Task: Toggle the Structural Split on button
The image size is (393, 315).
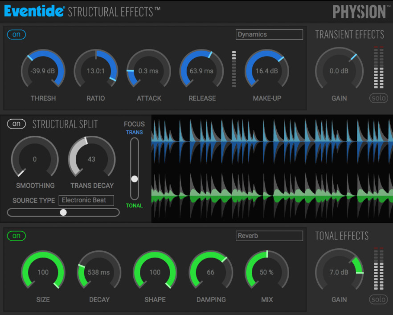Action: [16, 124]
